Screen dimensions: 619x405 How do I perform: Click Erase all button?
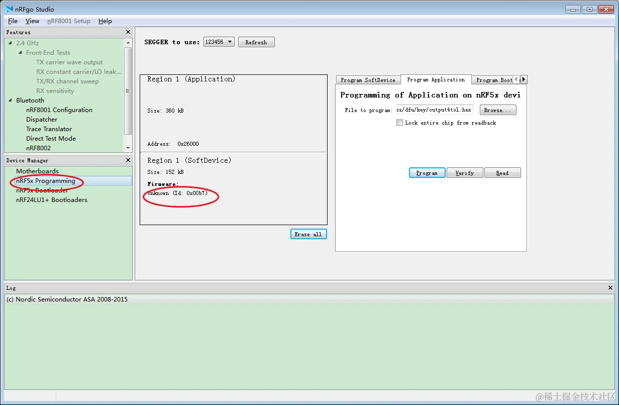pyautogui.click(x=308, y=234)
